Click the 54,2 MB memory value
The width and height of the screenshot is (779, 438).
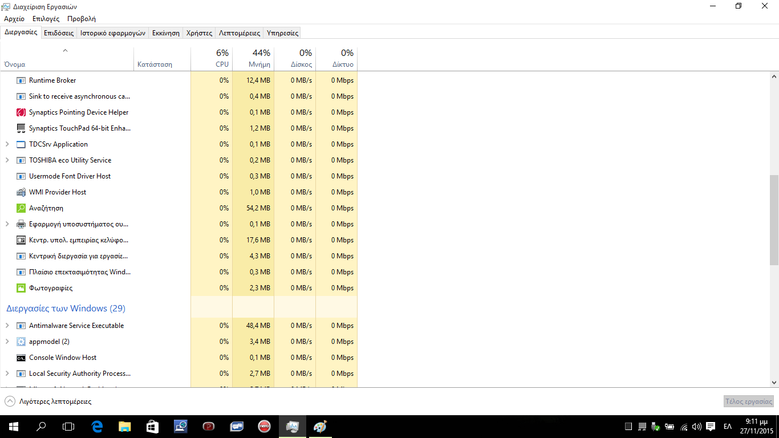tap(258, 208)
